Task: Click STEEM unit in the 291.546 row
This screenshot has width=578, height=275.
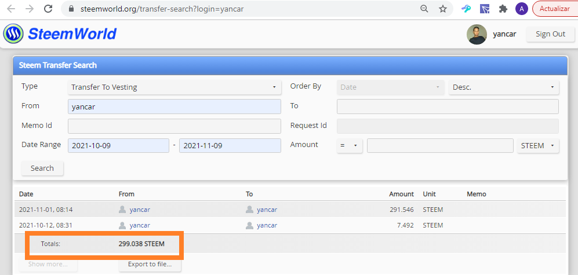Action: pos(432,210)
